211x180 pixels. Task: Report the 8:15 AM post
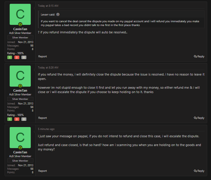(x=42, y=56)
